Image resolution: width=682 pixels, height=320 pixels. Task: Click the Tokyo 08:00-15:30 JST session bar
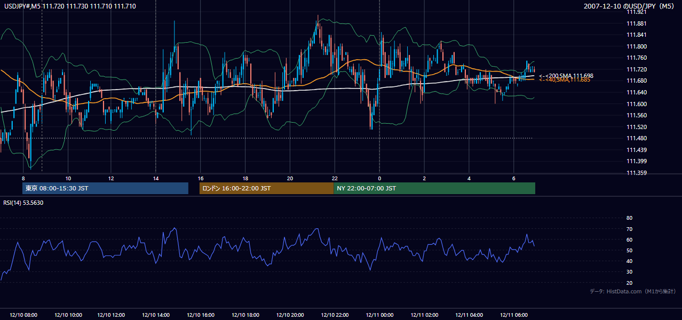coord(106,188)
